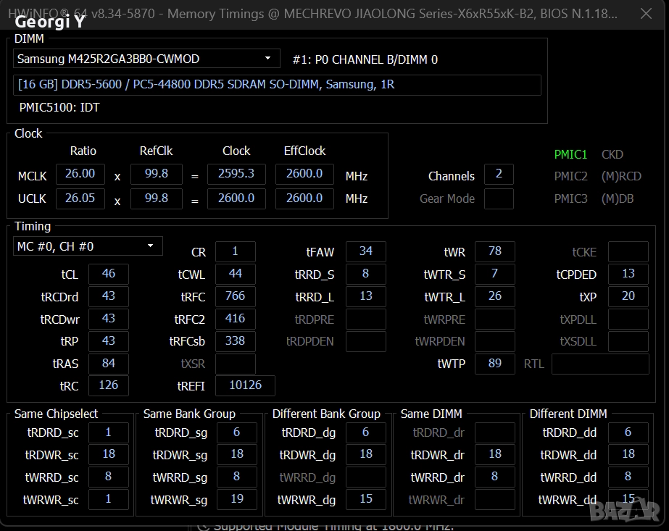669x531 pixels.
Task: Close the Memory Timings window
Action: click(644, 14)
